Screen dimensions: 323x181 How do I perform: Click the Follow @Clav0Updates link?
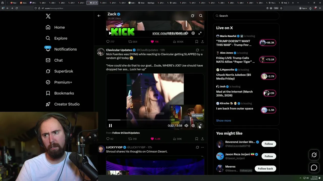click(126, 133)
